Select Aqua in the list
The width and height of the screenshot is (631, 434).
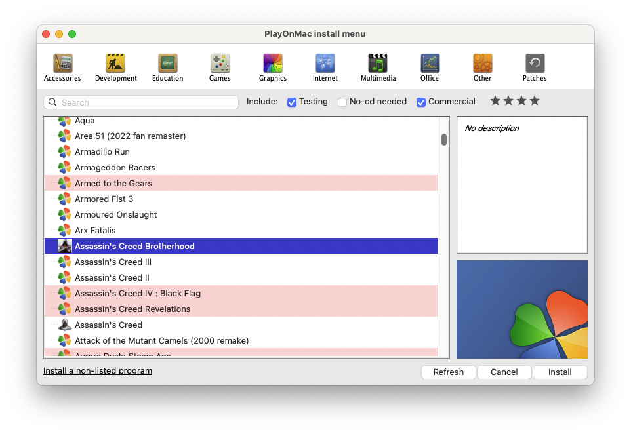point(241,121)
